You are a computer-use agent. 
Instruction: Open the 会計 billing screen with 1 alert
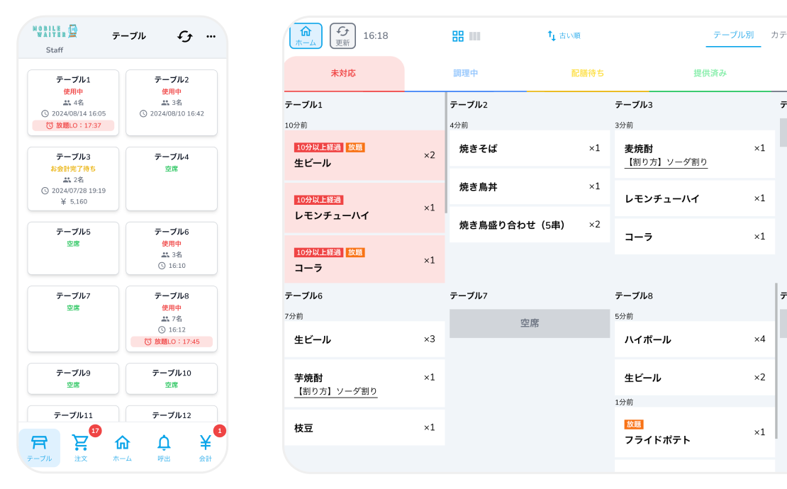pos(206,445)
